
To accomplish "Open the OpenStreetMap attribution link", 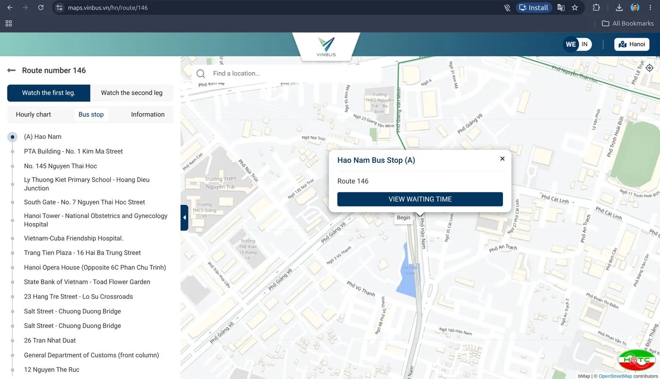I will point(615,376).
